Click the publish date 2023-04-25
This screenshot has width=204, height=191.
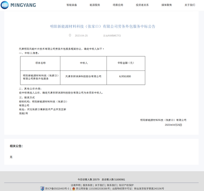tap(81, 35)
